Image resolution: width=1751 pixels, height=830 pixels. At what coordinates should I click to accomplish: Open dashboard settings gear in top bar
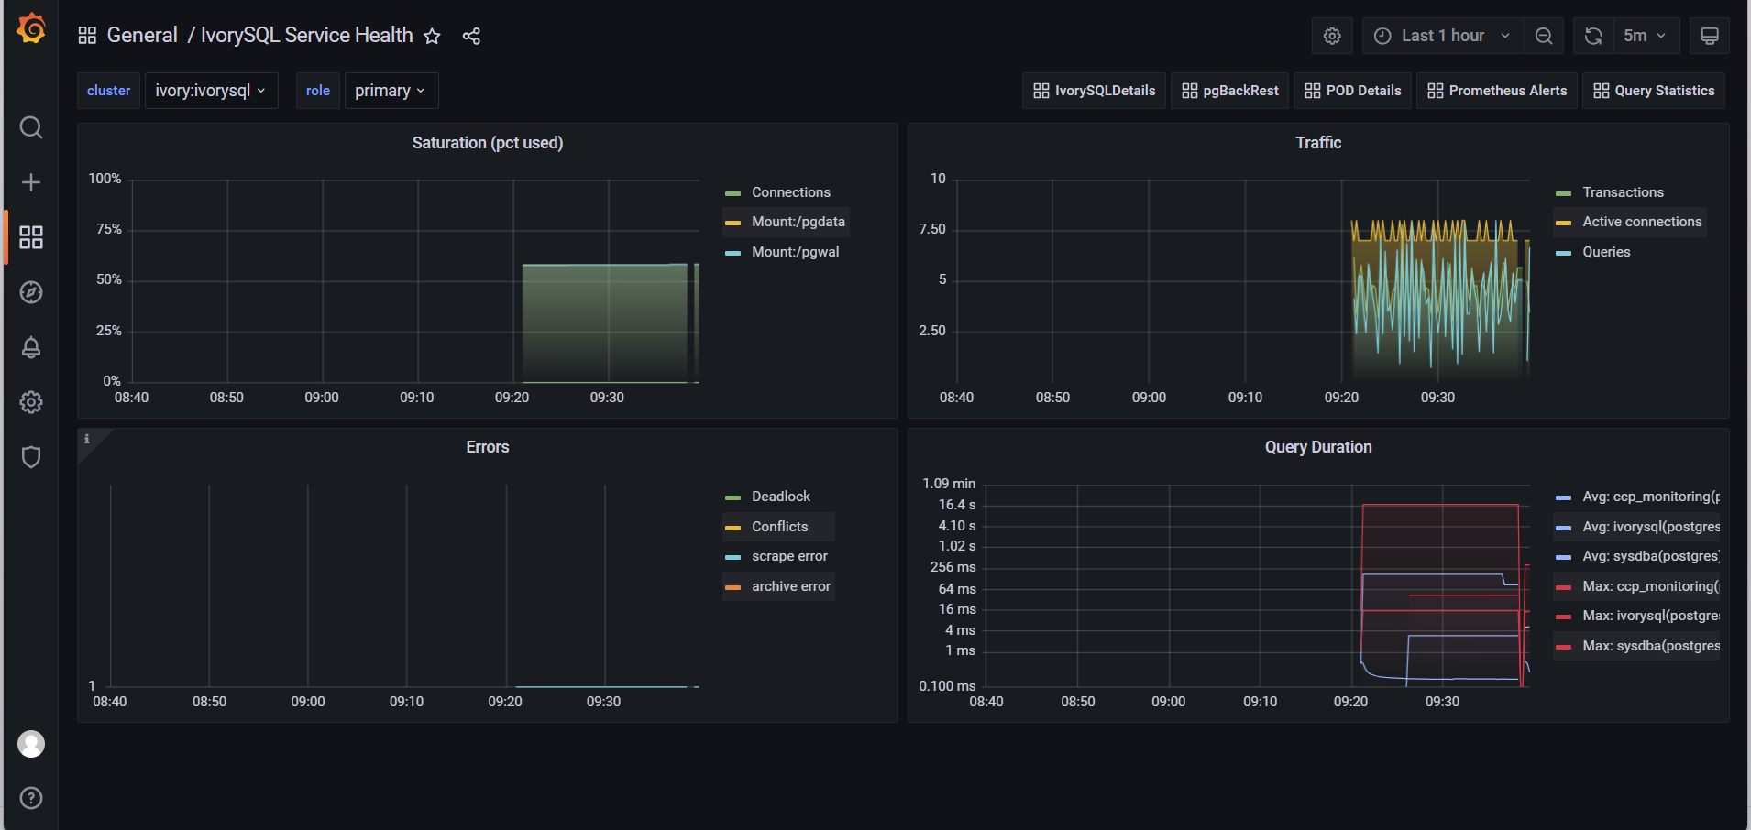click(1332, 36)
